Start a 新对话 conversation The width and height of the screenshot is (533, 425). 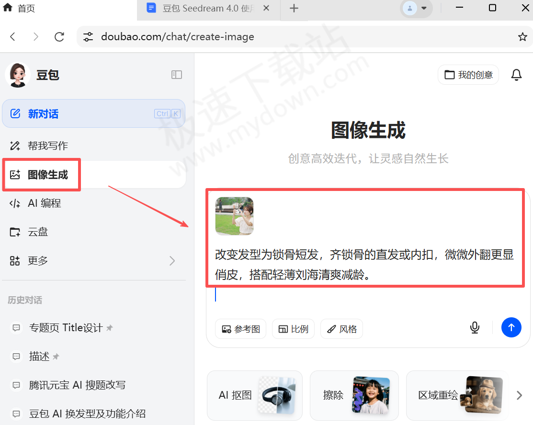click(x=43, y=113)
